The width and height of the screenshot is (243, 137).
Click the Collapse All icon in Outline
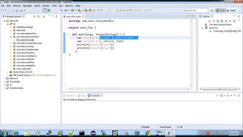coord(214,21)
